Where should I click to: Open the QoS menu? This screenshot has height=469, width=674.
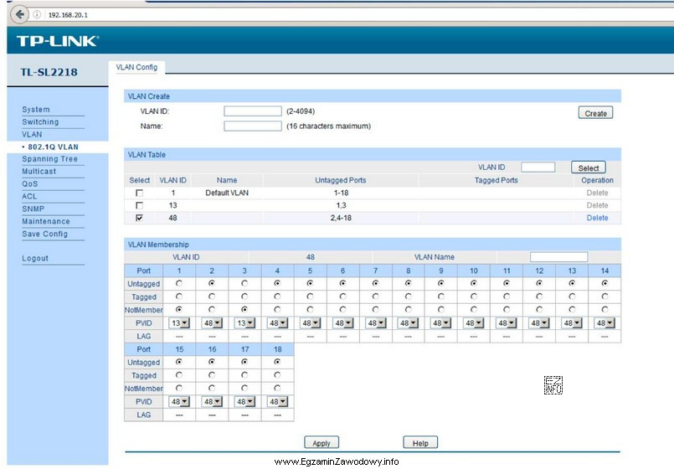pyautogui.click(x=30, y=183)
